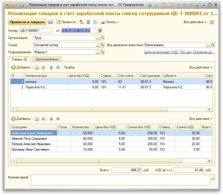Switch to the Дополнительно tab
The width and height of the screenshot is (223, 195).
pyautogui.click(x=47, y=59)
